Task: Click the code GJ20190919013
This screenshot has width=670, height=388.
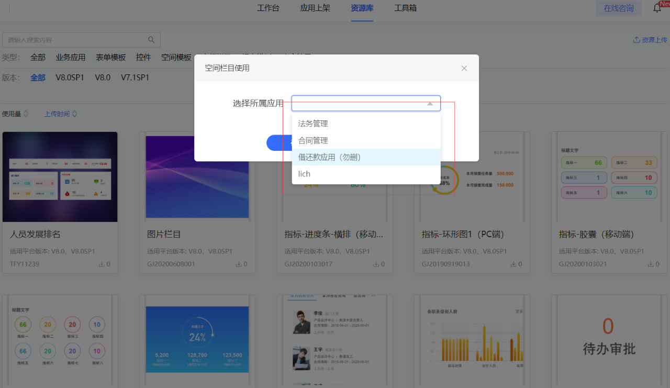Action: coord(445,264)
